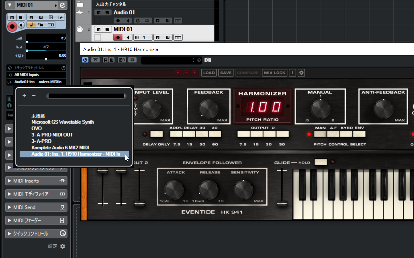The width and height of the screenshot is (414, 258).
Task: Open the All MIDI Inputs routing dropdown
Action: [x=36, y=75]
